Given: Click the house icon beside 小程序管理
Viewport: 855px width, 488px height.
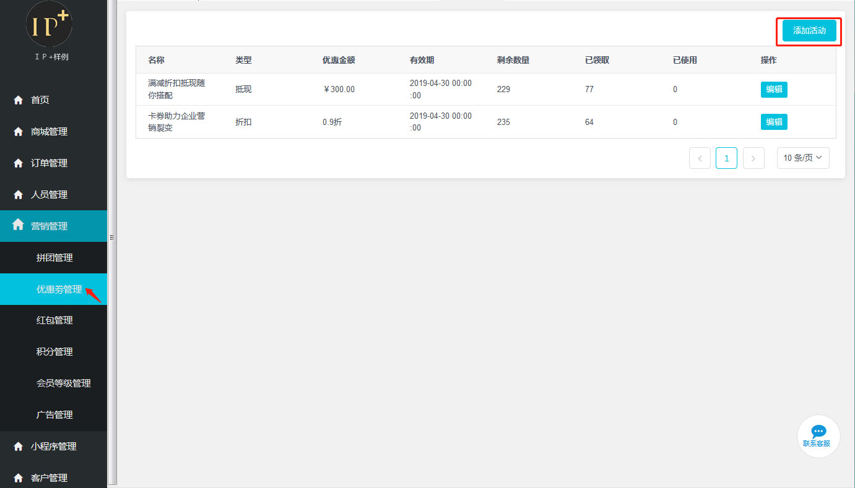Looking at the screenshot, I should tap(18, 447).
